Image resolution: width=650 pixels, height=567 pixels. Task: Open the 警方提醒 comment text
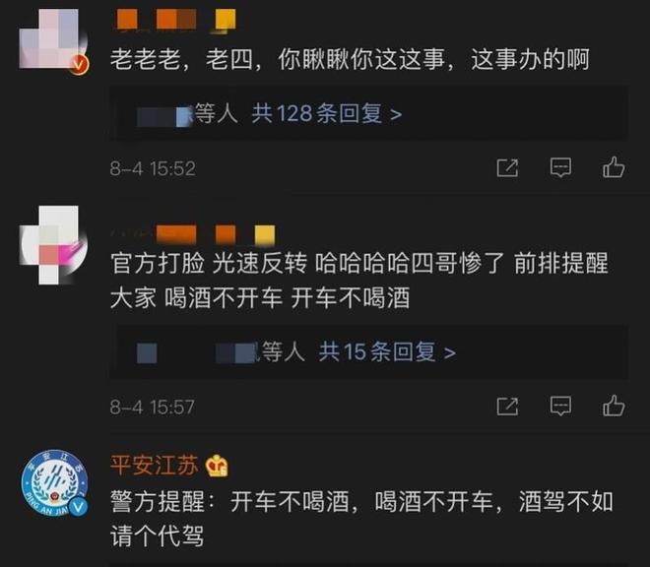[x=361, y=519]
